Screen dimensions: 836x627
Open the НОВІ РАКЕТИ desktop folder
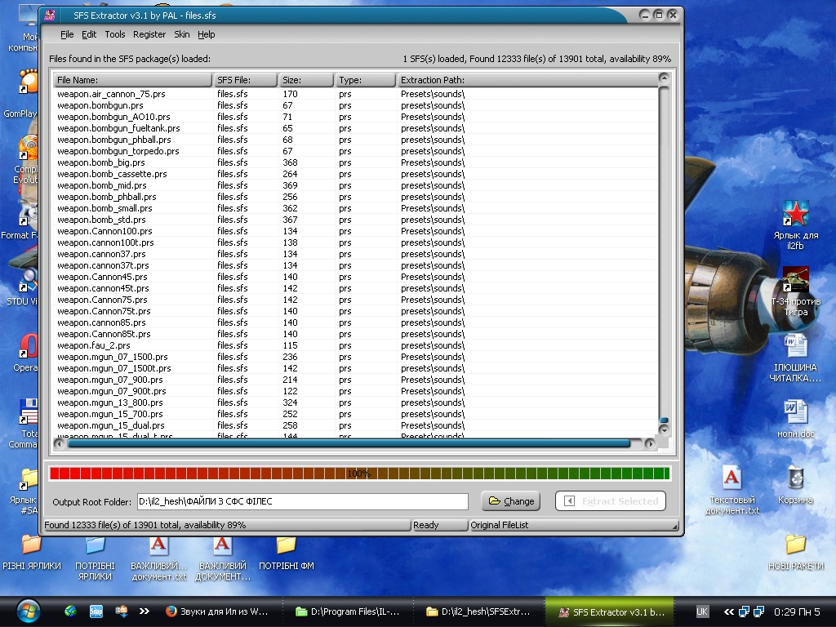click(x=795, y=551)
